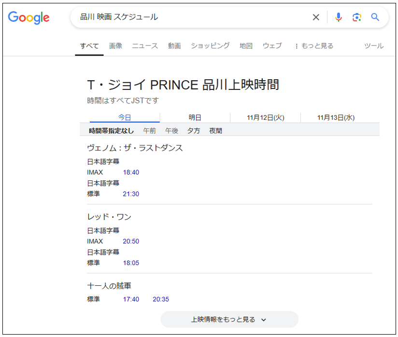Select the 時間帯指定なし filter
The image size is (398, 337).
pos(111,131)
